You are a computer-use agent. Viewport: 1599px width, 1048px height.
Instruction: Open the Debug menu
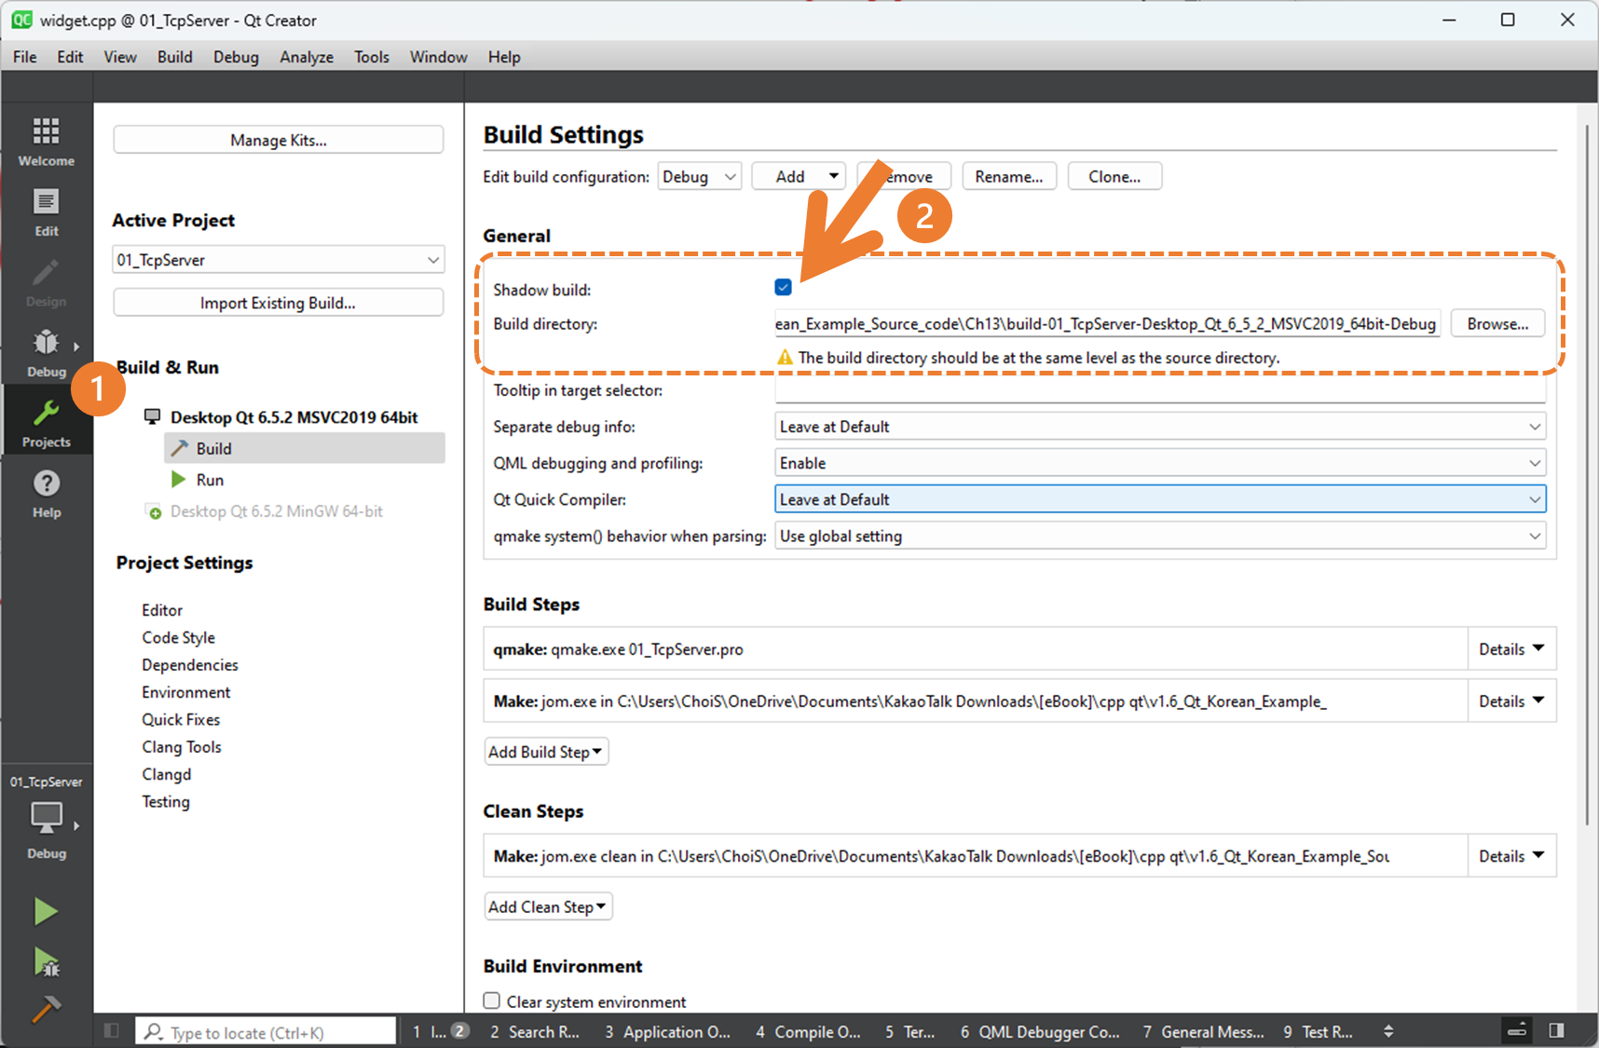[236, 57]
